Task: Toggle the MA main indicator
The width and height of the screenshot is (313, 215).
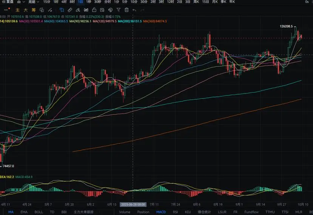Action: click(x=11, y=212)
